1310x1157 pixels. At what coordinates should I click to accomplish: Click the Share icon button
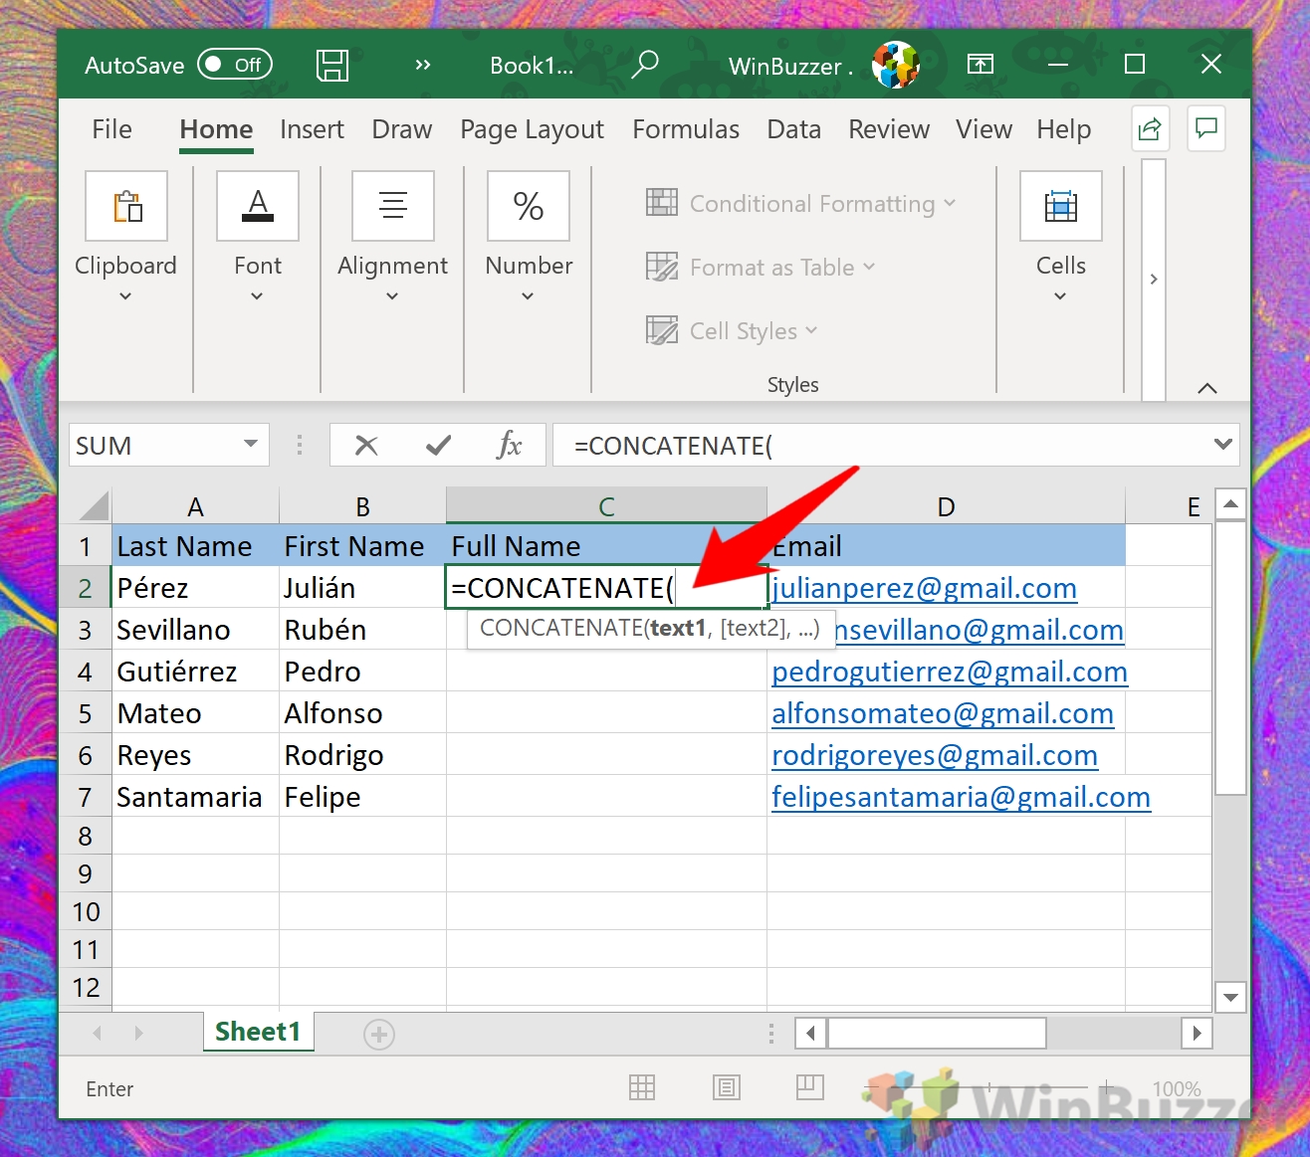pyautogui.click(x=1150, y=129)
